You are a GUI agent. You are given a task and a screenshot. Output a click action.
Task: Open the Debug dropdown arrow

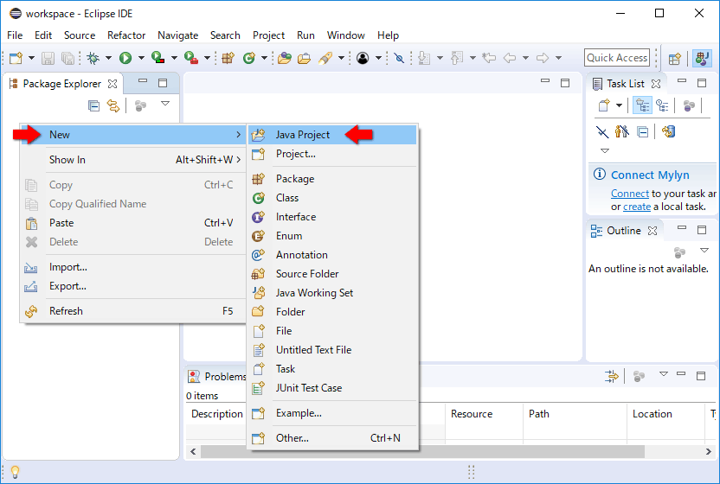coord(108,58)
